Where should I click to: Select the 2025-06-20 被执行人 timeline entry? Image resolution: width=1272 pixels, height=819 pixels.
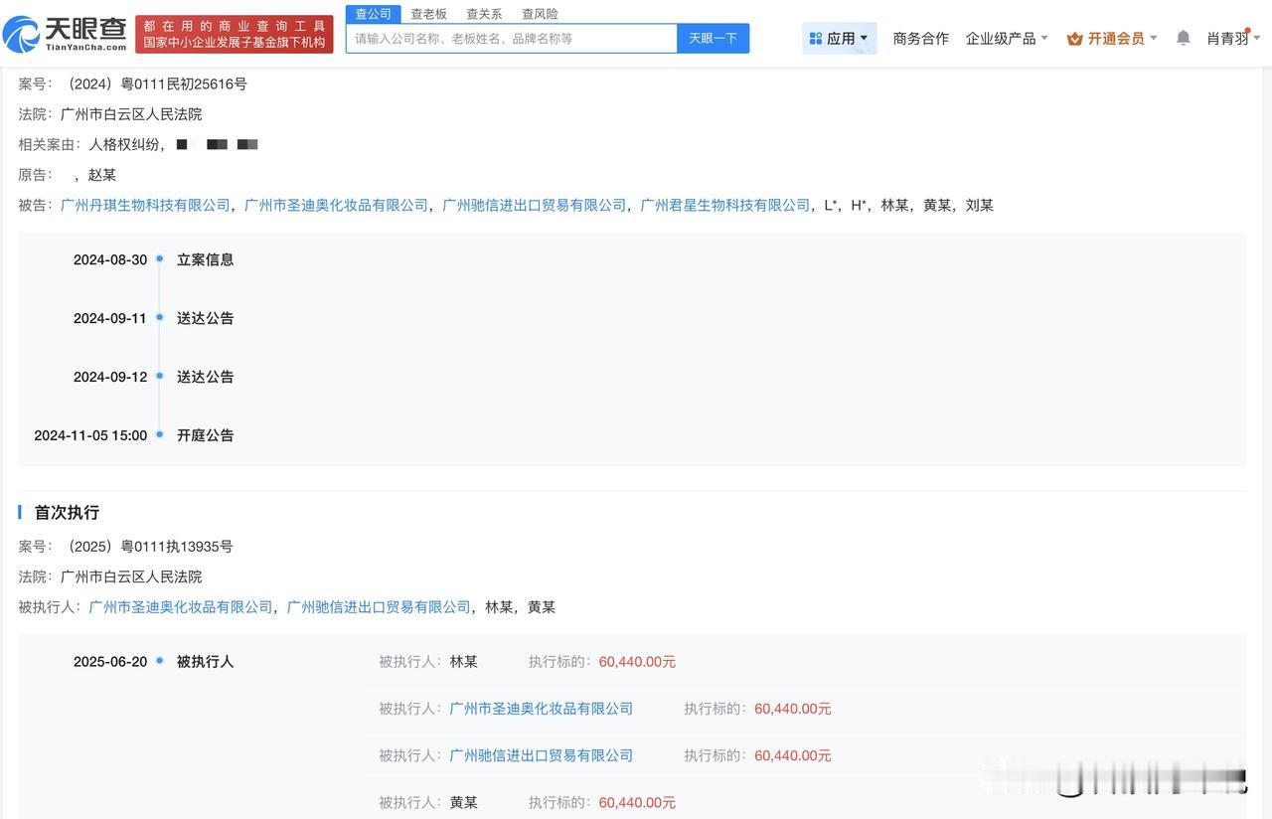click(154, 661)
